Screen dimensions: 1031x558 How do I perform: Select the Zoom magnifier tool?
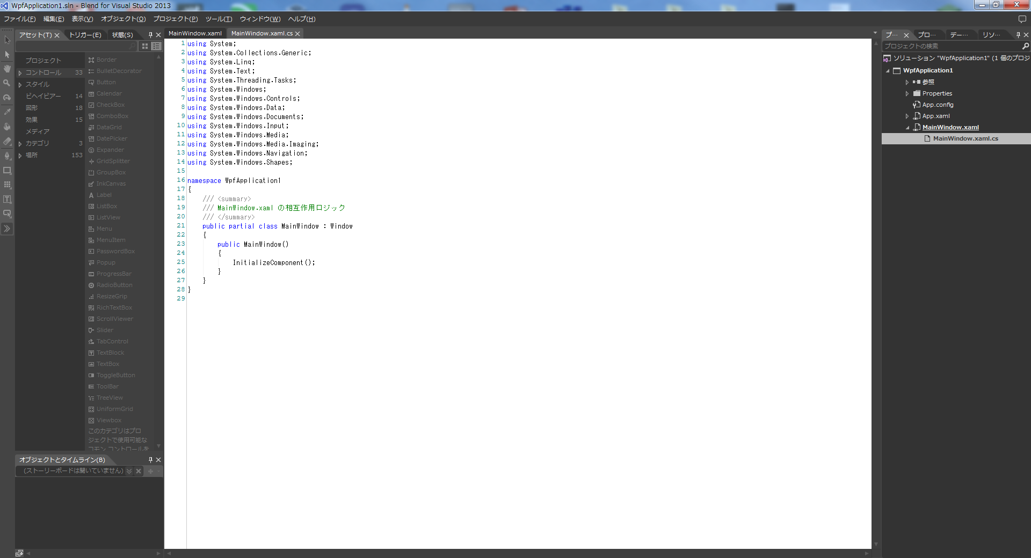pos(7,83)
